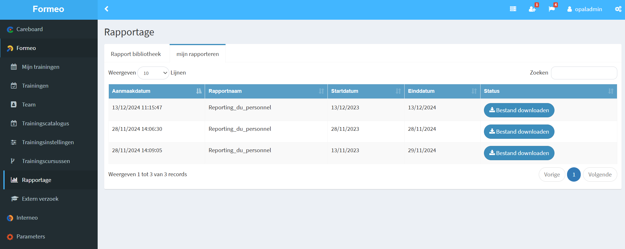Collapse the sidebar with the back chevron
625x249 pixels.
106,9
